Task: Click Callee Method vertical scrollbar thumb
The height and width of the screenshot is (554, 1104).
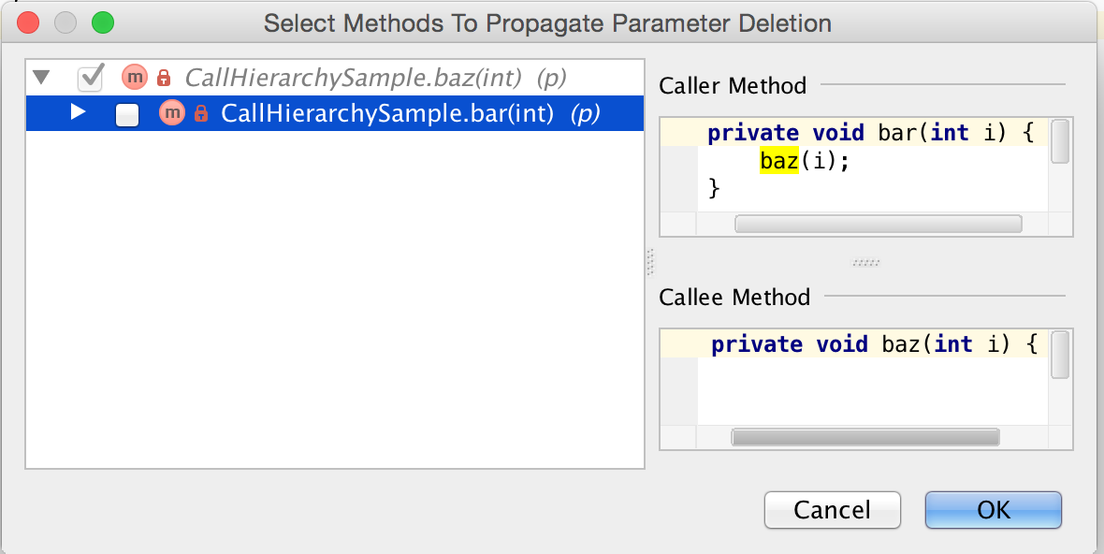Action: click(1060, 355)
